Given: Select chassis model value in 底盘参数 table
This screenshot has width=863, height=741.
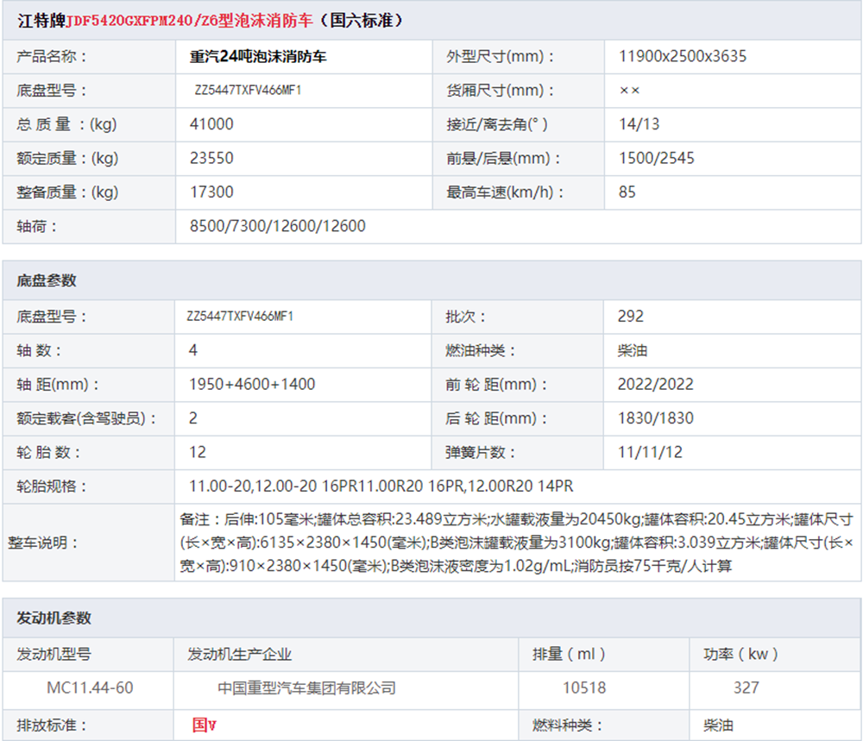Looking at the screenshot, I should pos(240,317).
